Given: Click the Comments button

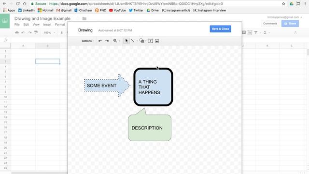Looking at the screenshot, I should 270,24.
